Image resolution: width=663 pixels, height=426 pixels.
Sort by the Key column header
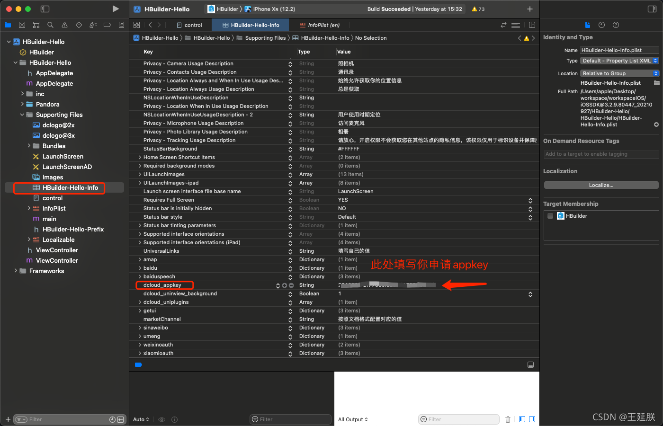click(x=148, y=52)
